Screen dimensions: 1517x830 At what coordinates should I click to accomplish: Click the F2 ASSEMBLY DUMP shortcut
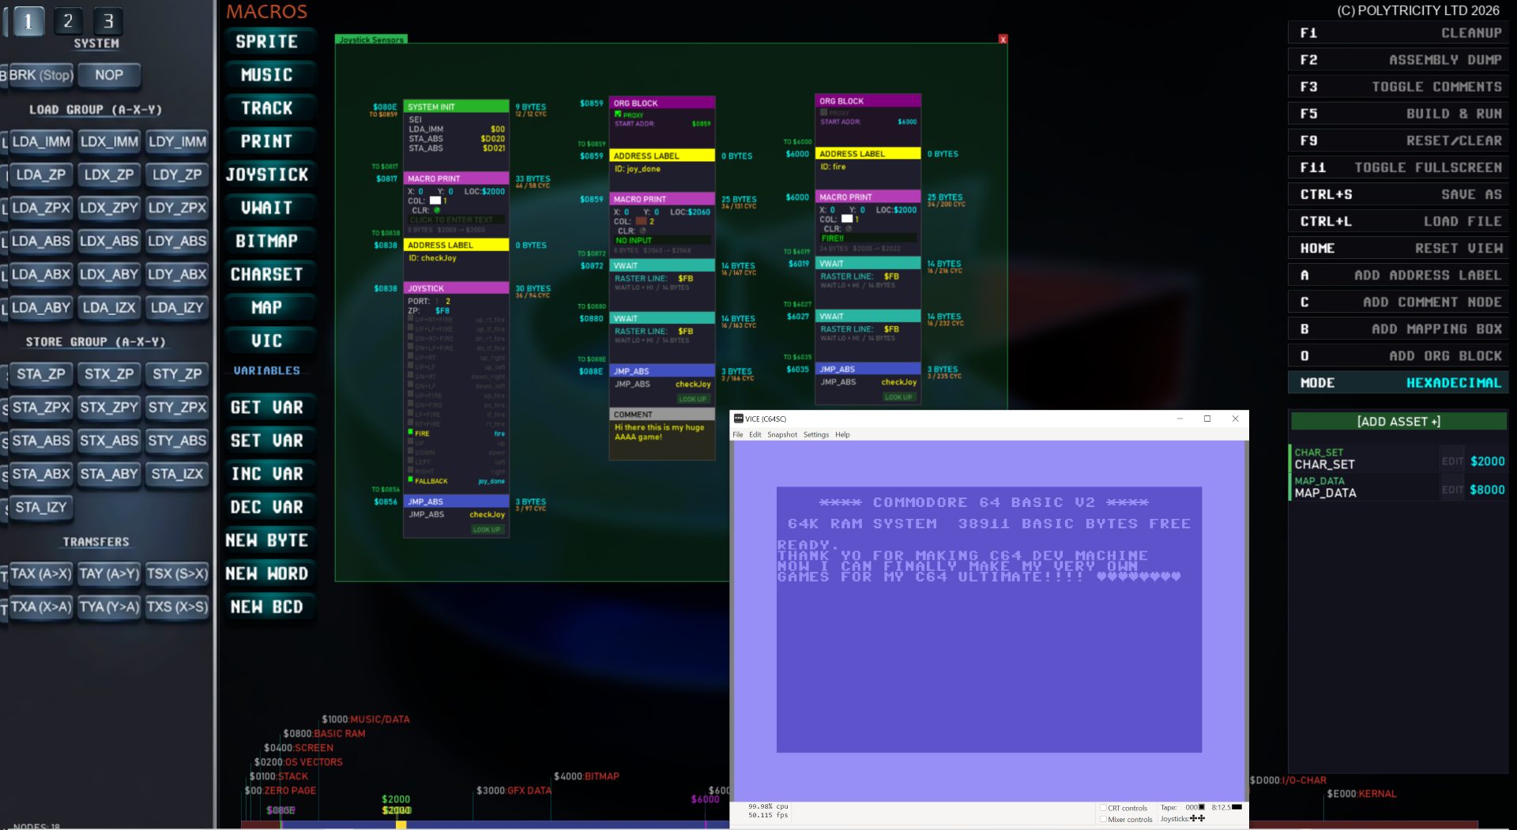coord(1398,60)
